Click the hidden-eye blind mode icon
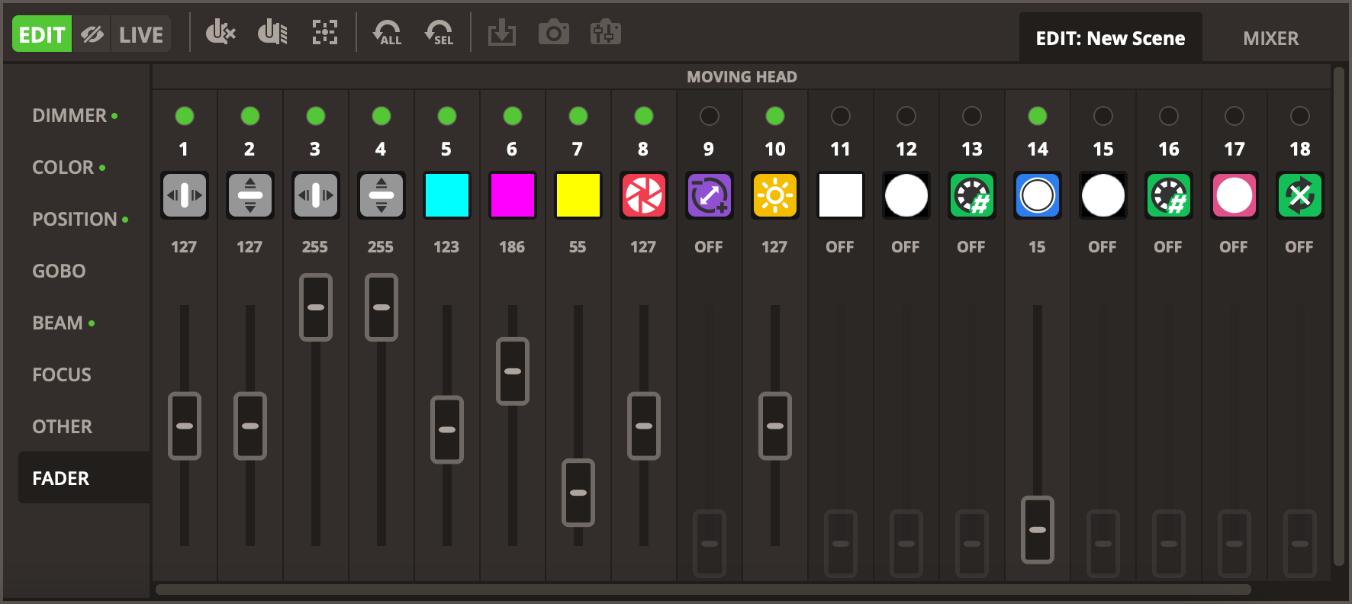The height and width of the screenshot is (604, 1352). (x=92, y=34)
